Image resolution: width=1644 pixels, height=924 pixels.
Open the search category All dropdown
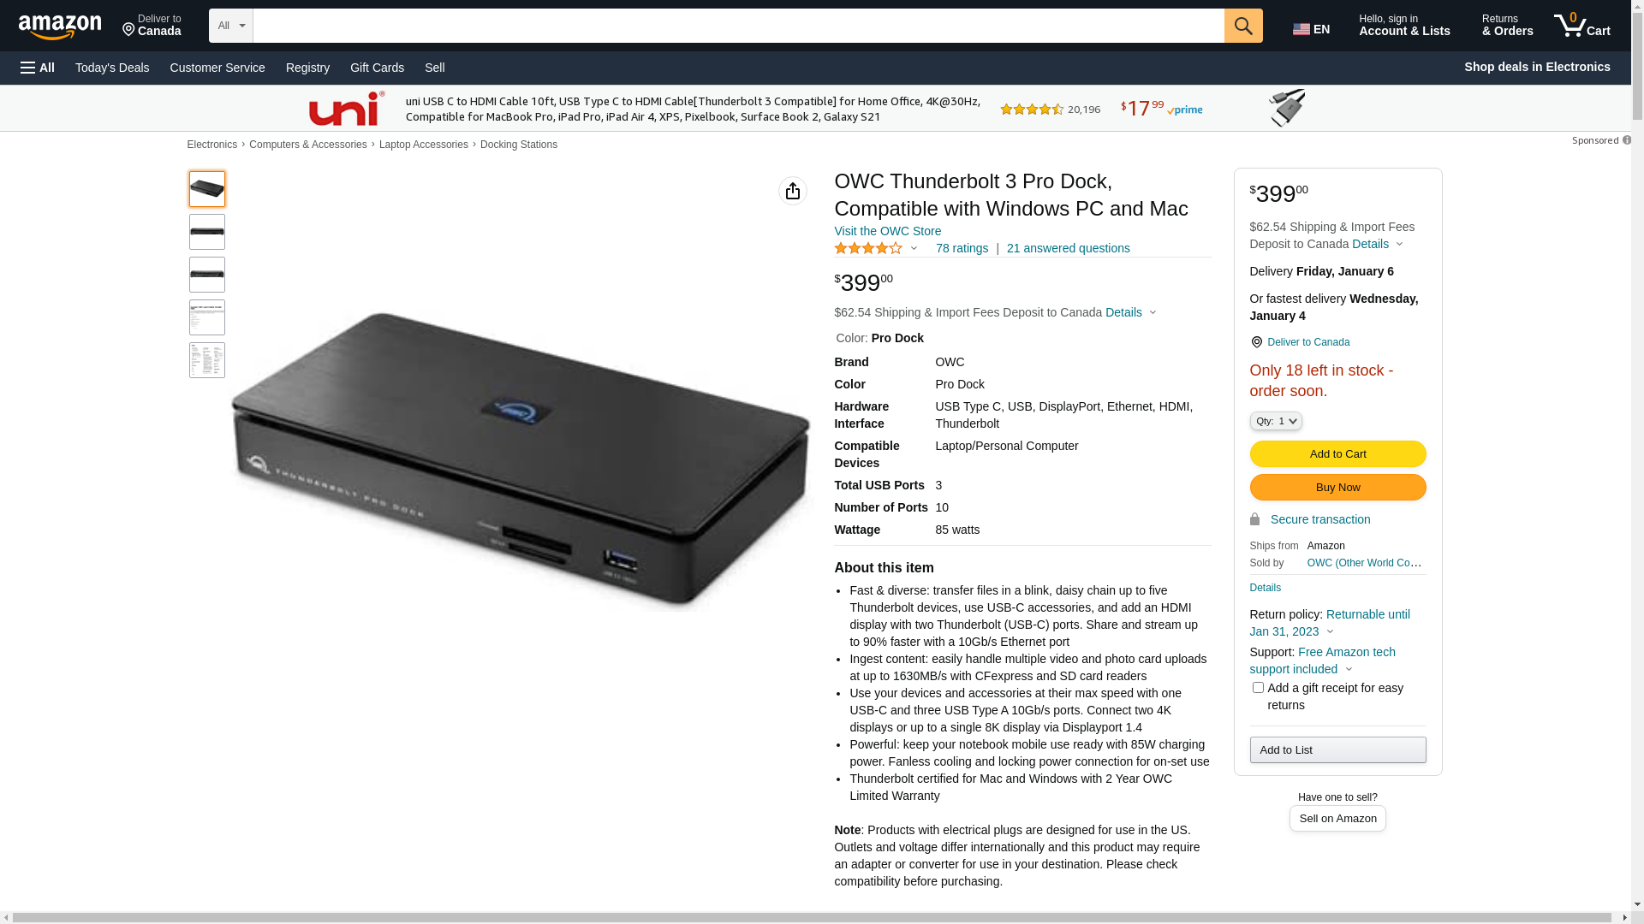pos(231,26)
